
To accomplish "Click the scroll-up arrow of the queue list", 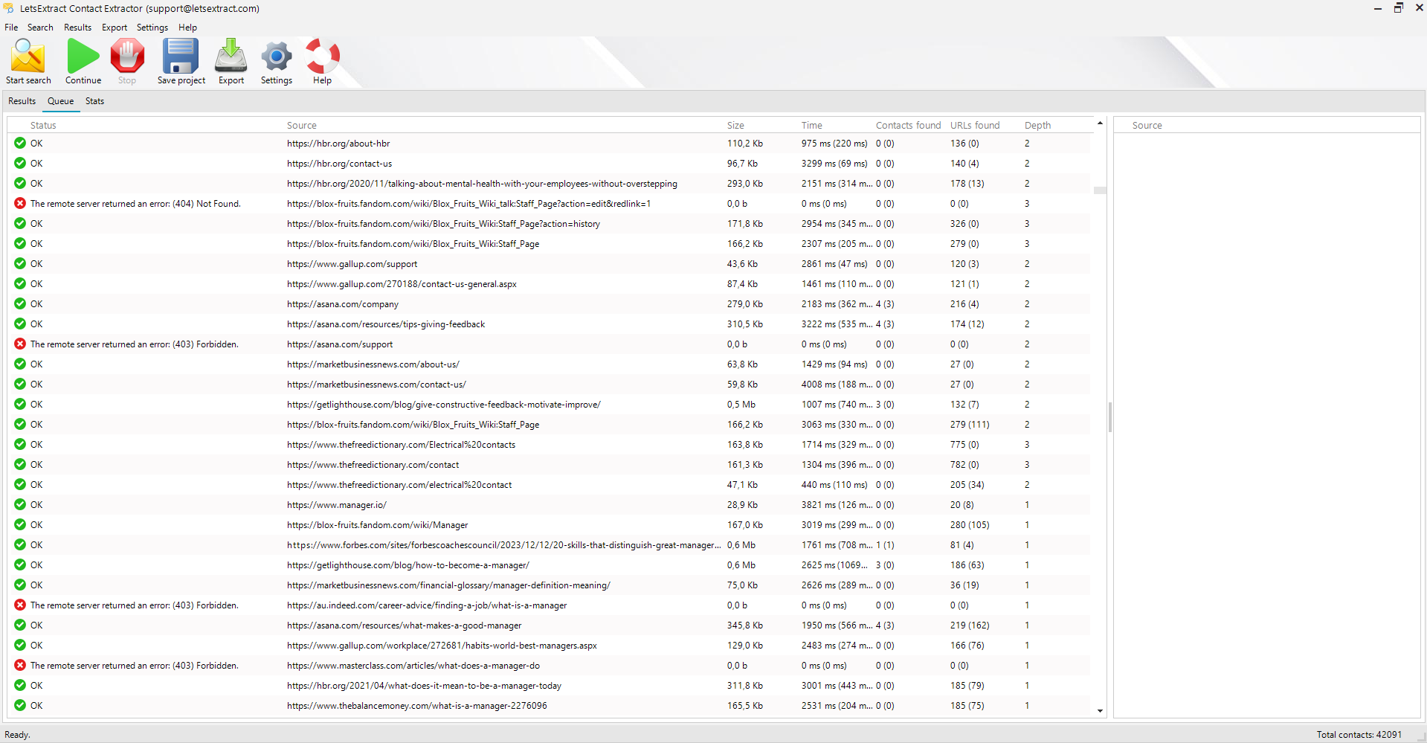I will coord(1100,123).
